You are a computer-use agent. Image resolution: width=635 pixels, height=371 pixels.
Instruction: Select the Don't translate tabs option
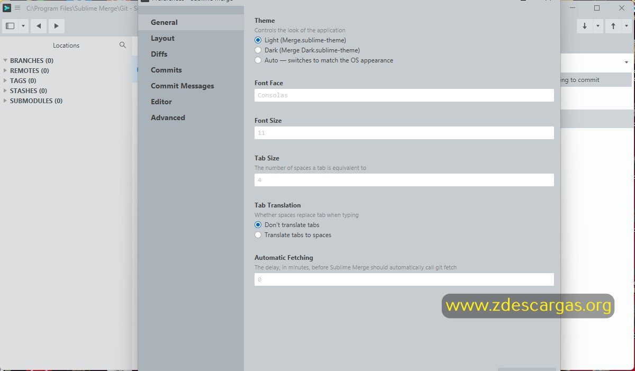258,225
